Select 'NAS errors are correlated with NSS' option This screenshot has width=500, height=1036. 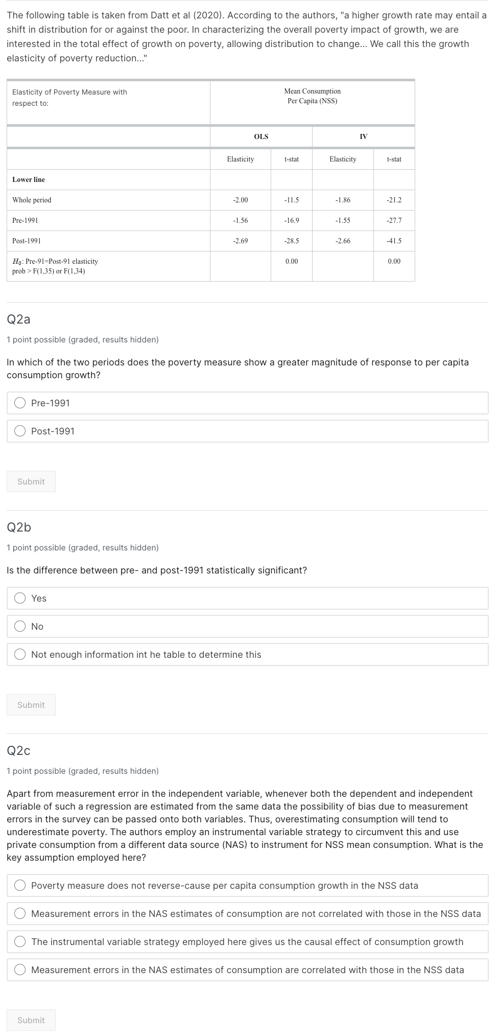pos(20,970)
